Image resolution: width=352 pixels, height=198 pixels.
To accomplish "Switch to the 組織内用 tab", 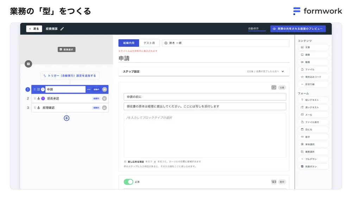I will point(128,43).
